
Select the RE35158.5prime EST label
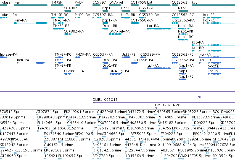point(28,150)
